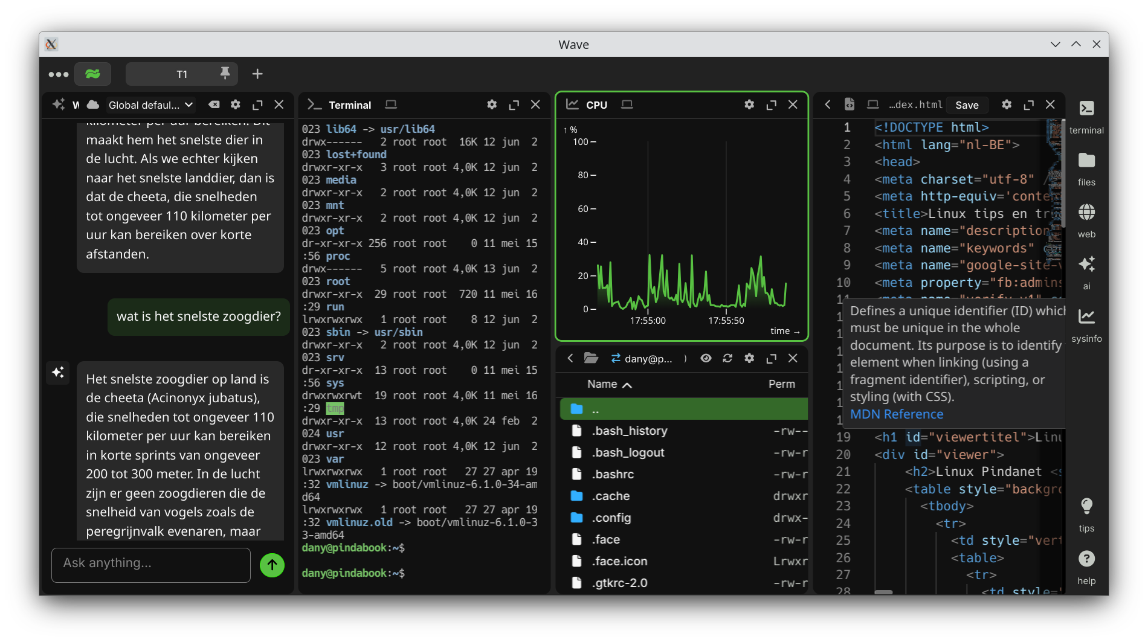The image size is (1148, 642).
Task: Open settings gear of the index.html editor block
Action: [x=1007, y=104]
